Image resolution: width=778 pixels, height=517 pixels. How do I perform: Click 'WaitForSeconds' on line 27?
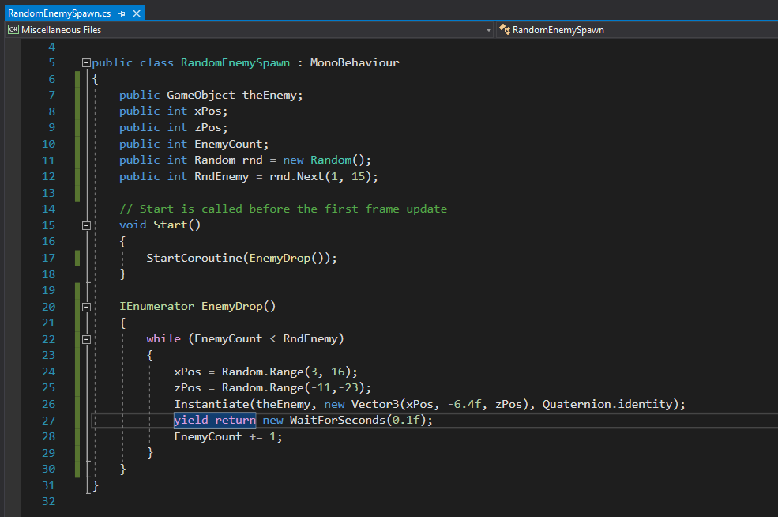[x=337, y=420]
